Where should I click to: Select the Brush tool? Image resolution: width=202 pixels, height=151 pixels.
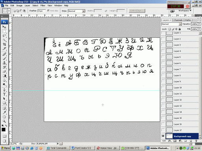4,58
